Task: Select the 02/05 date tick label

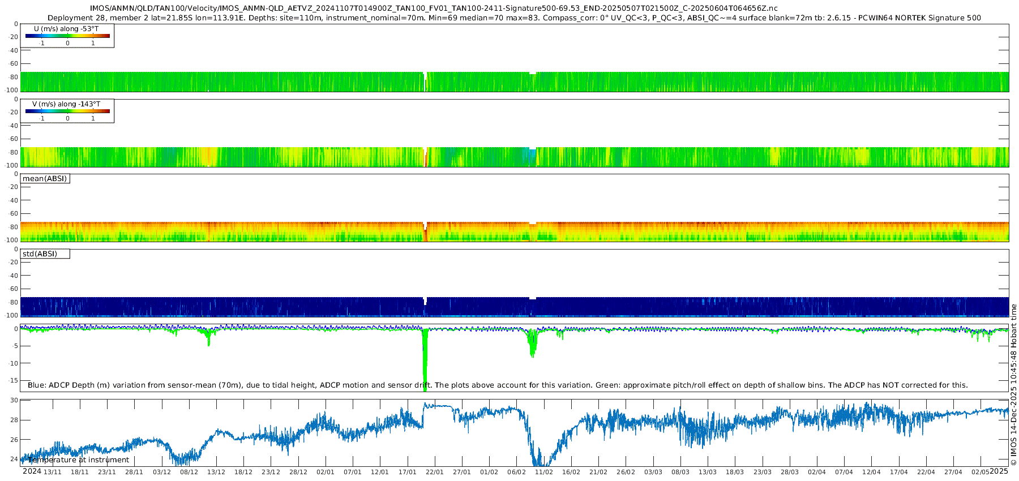Action: coord(981,472)
